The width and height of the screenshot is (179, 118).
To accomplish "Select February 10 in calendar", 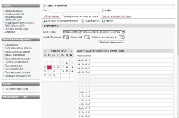I will [63, 63].
